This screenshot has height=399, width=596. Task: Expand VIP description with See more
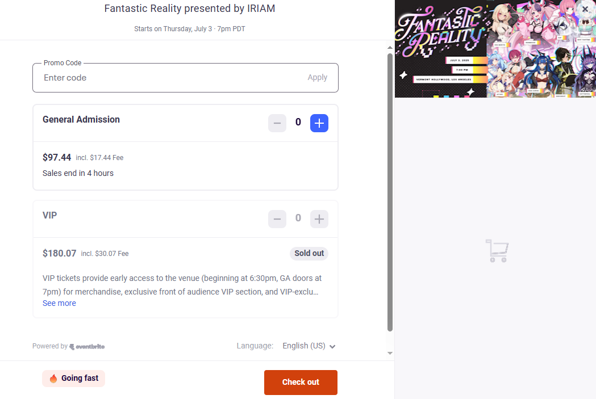(x=59, y=303)
